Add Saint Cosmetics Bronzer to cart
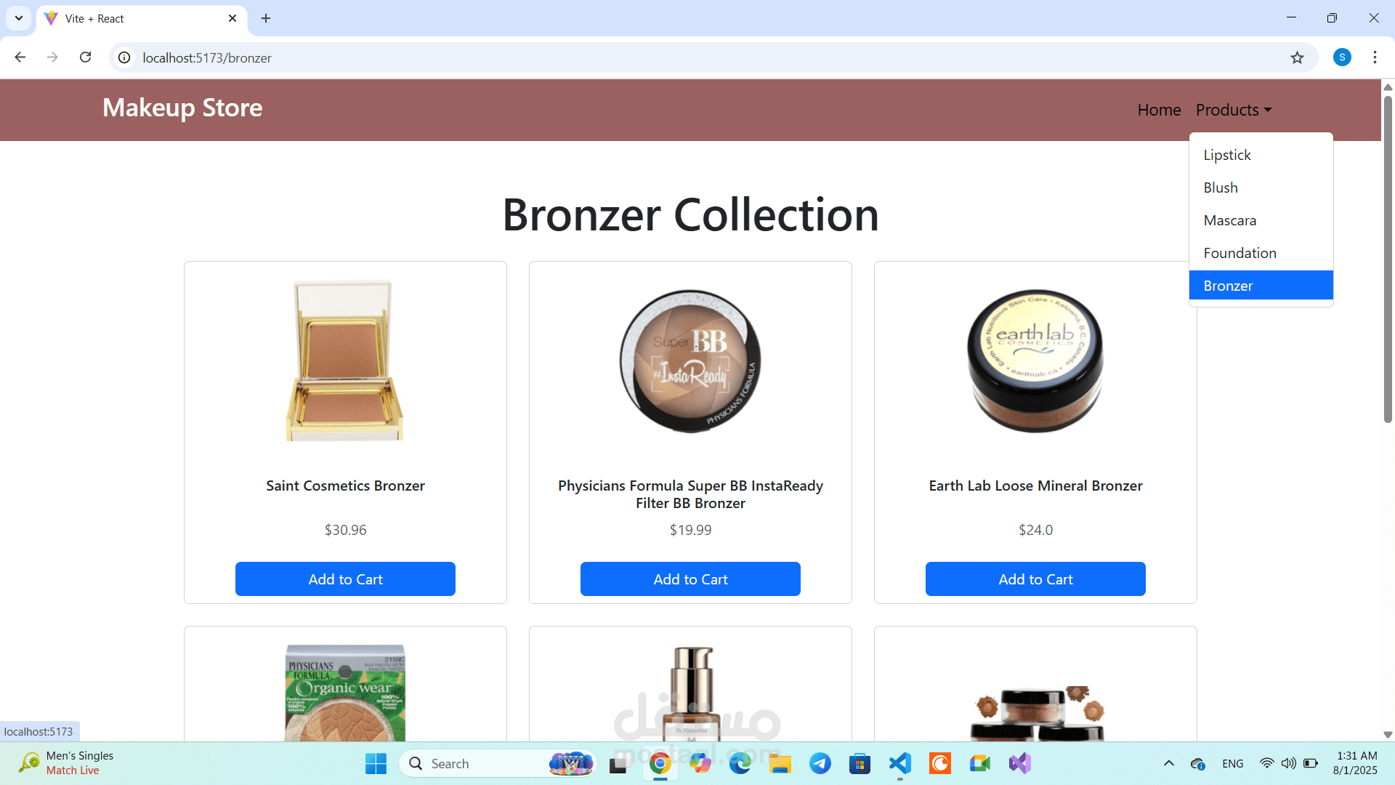This screenshot has width=1395, height=785. coord(345,579)
